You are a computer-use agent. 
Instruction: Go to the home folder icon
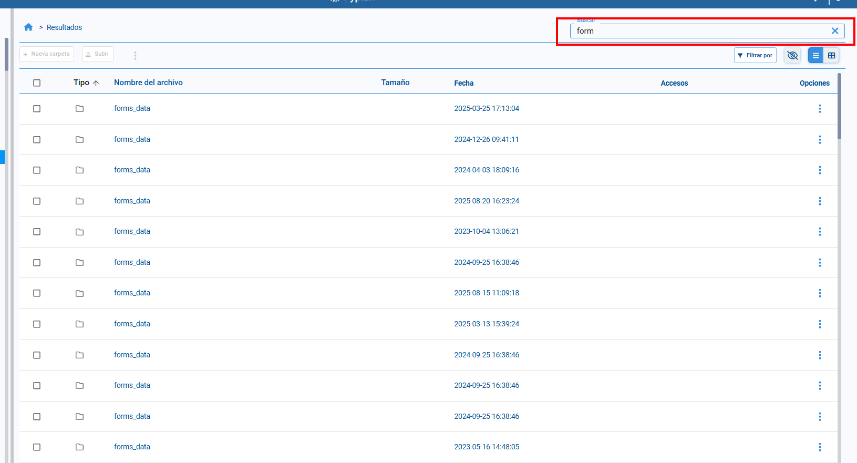[28, 27]
